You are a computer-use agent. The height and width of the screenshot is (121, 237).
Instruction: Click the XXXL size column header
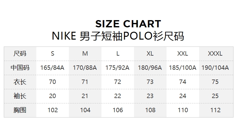point(215,54)
